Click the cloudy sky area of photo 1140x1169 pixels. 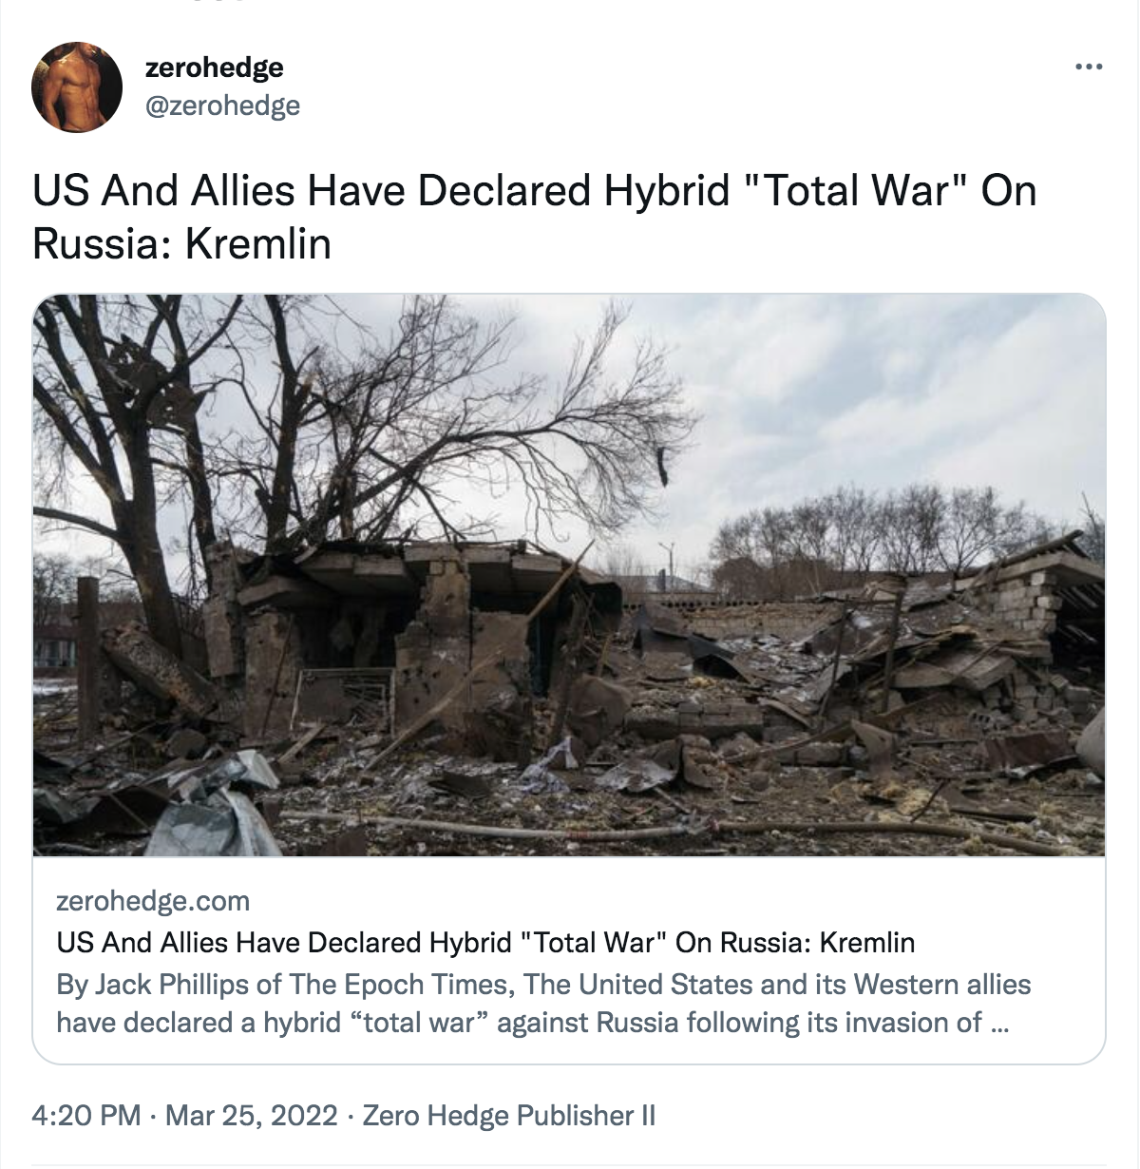pyautogui.click(x=855, y=380)
